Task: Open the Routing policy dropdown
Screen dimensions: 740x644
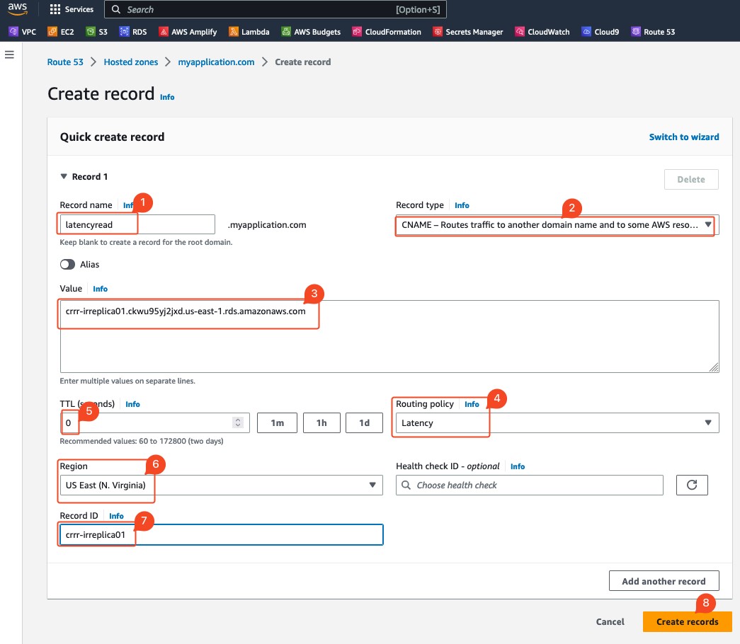Action: coord(557,422)
